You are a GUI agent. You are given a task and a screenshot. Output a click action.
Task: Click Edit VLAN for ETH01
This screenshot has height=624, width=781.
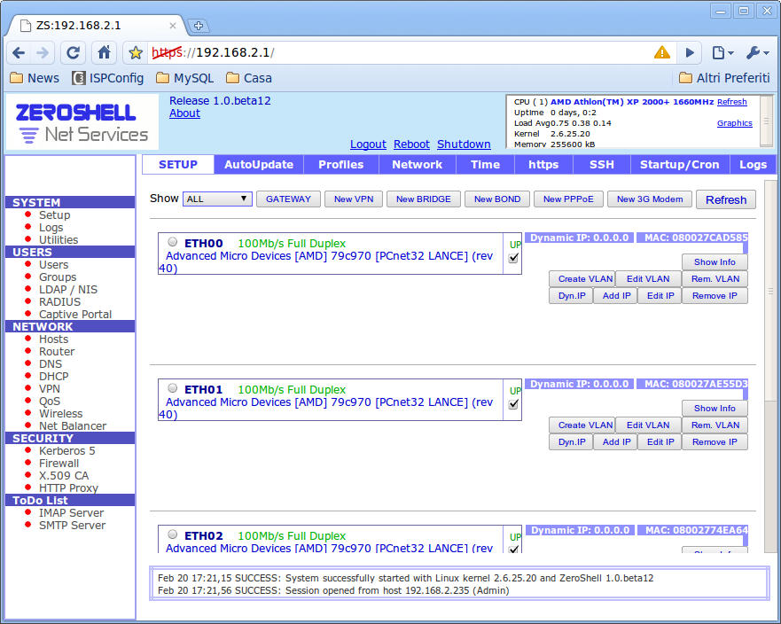(648, 425)
